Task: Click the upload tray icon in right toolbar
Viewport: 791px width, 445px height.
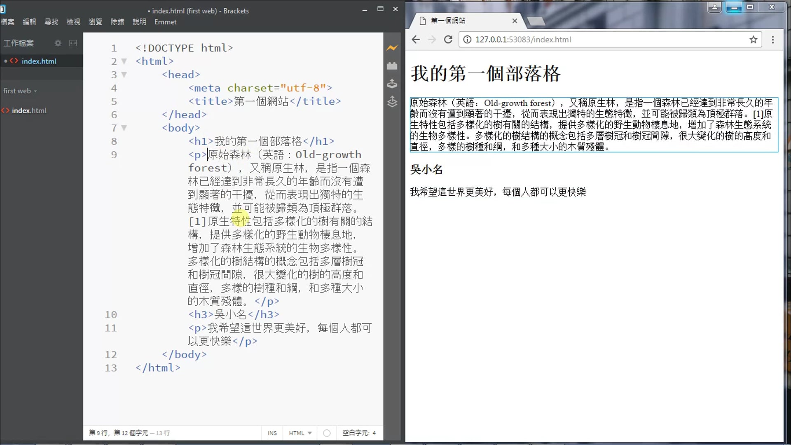Action: [x=392, y=84]
